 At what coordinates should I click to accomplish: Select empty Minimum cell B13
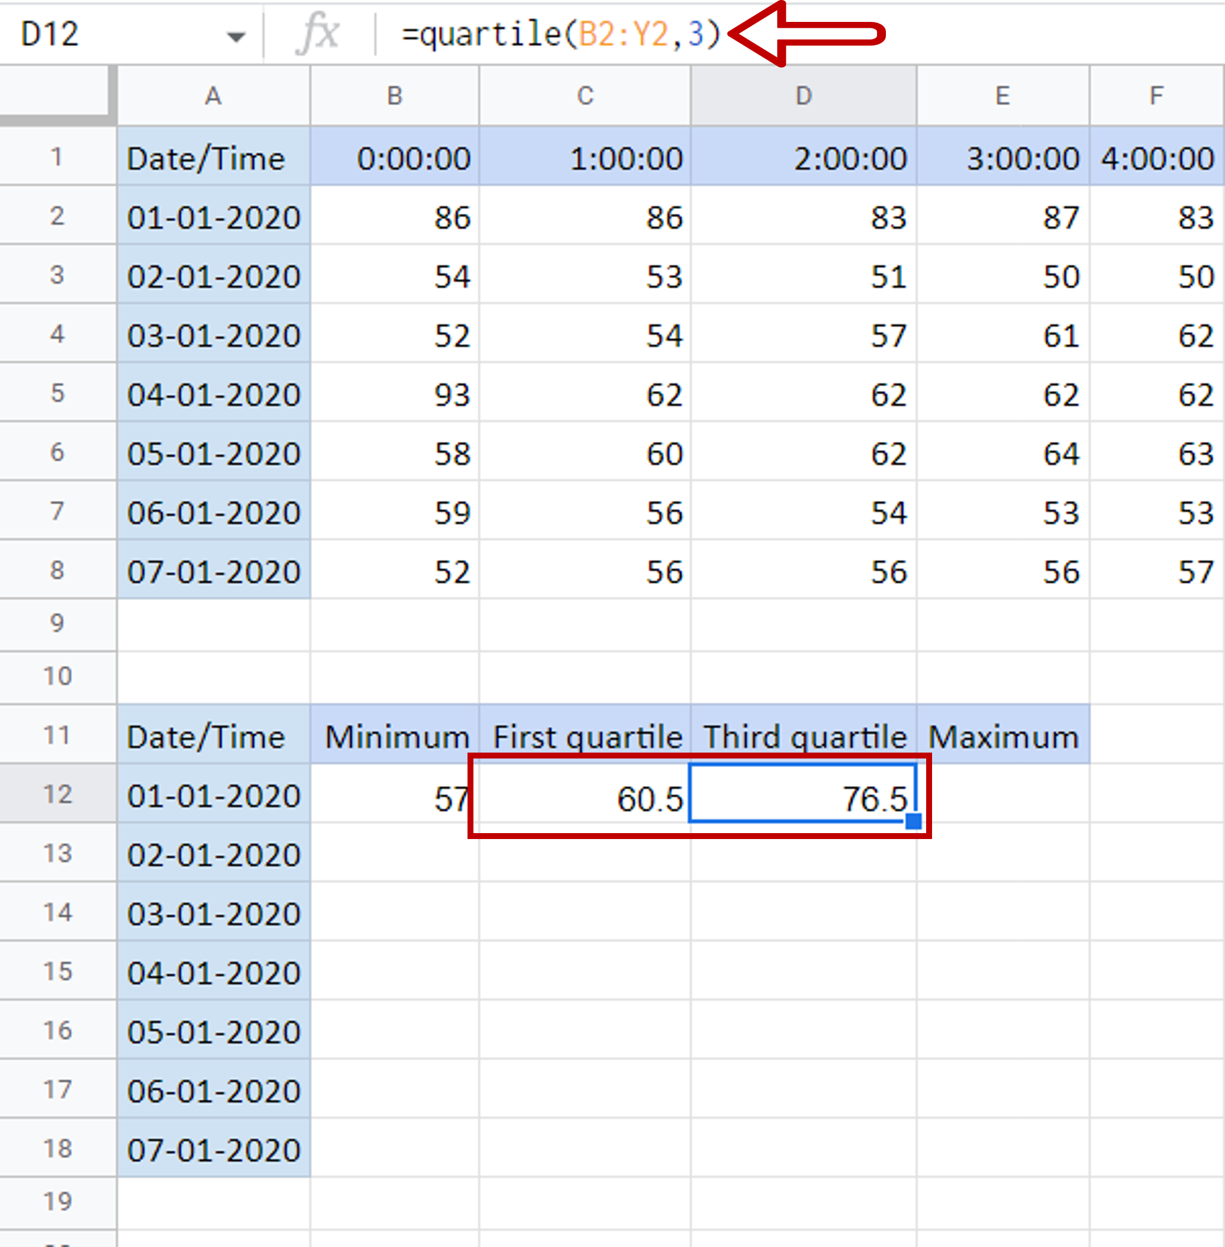[x=395, y=853]
